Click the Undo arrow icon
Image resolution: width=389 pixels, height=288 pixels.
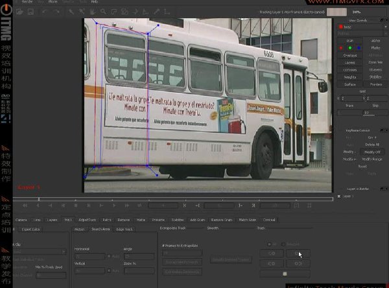44,12
